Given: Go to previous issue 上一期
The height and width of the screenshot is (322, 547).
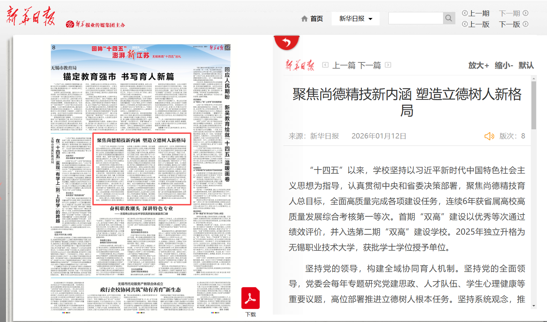Looking at the screenshot, I should pos(475,13).
